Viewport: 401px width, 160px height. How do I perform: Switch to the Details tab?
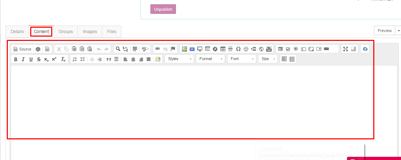coord(17,32)
